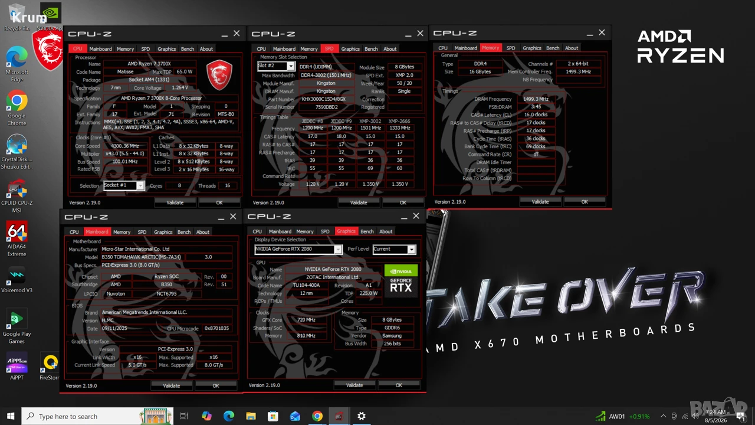Select the Microsoft Edge desktop shortcut
Screen dimensions: 755x425
[17, 64]
